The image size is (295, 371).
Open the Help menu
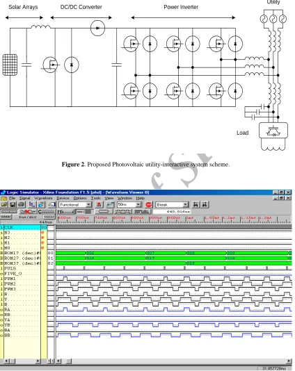141,198
